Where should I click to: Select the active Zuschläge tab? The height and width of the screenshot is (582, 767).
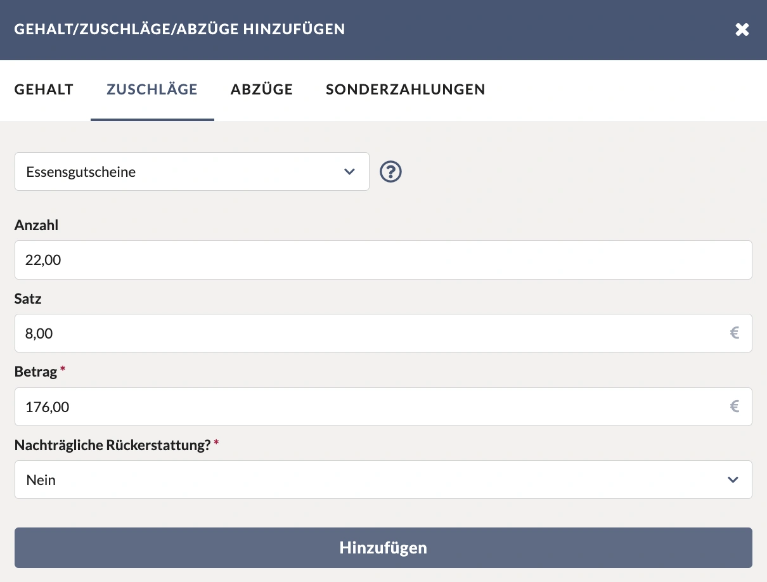coord(151,89)
